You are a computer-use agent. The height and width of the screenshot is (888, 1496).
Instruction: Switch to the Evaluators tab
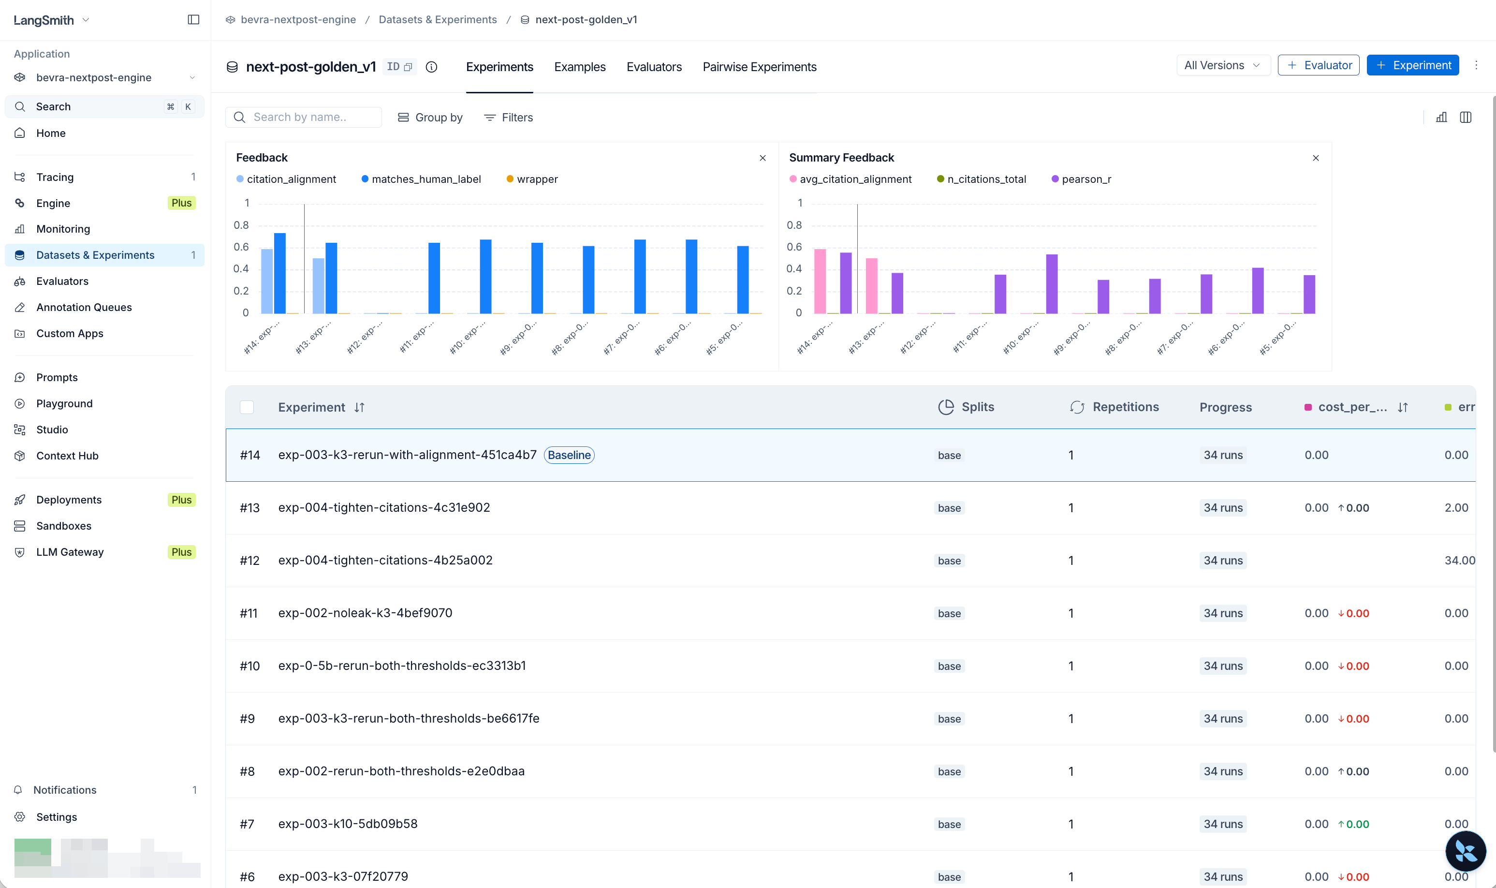pos(654,67)
